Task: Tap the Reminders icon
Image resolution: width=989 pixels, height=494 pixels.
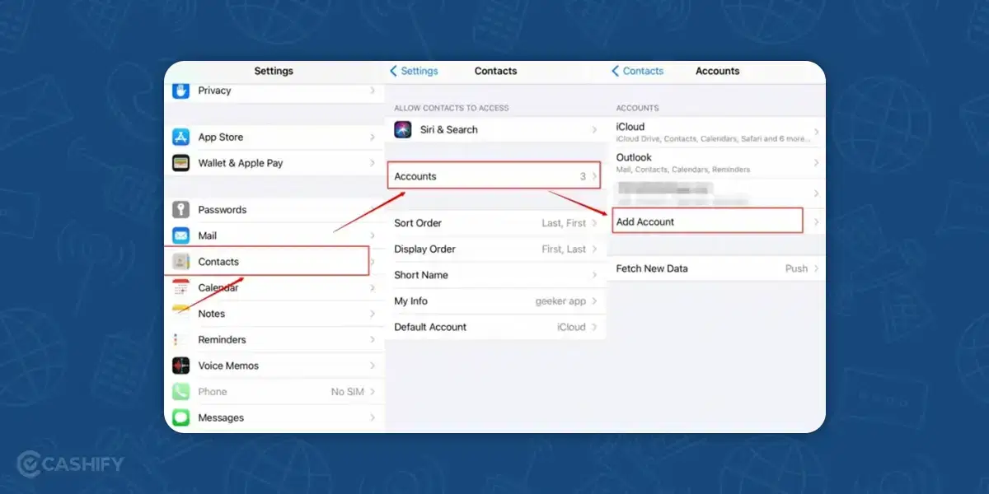Action: click(x=180, y=339)
